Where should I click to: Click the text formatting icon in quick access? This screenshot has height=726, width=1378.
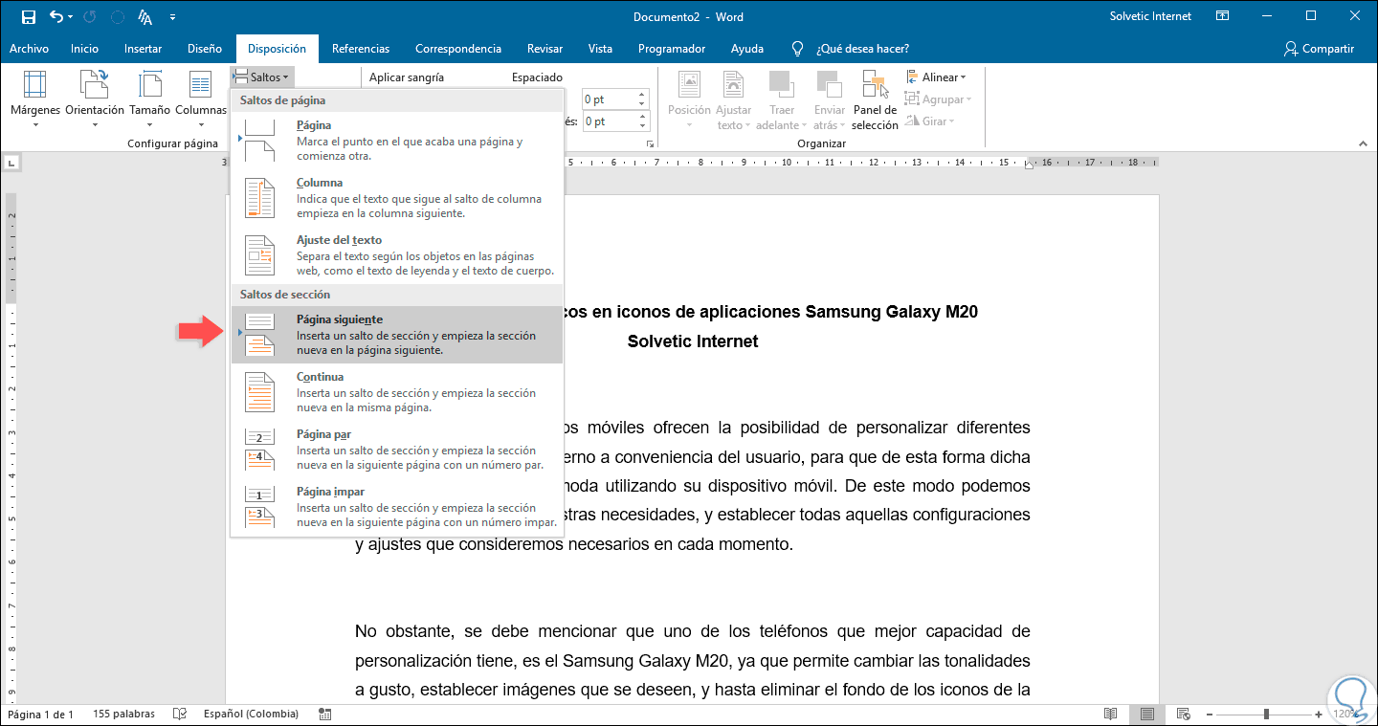click(145, 17)
